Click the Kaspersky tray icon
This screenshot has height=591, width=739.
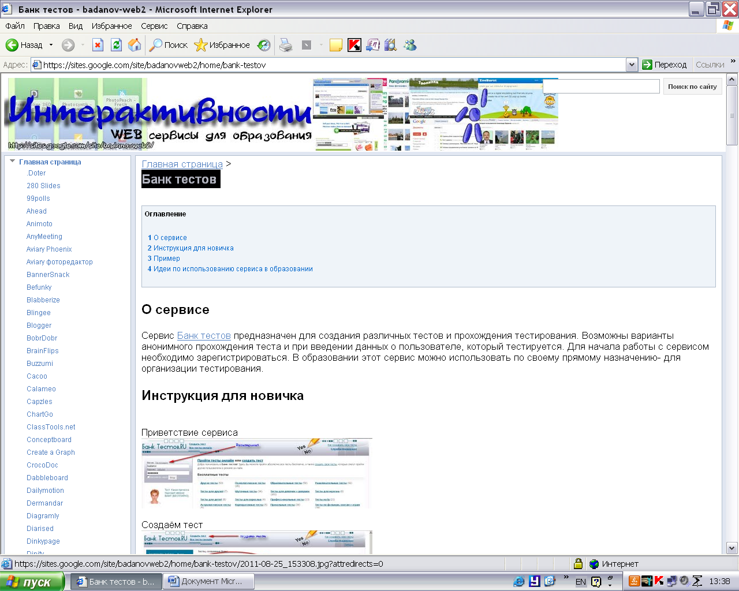click(659, 581)
